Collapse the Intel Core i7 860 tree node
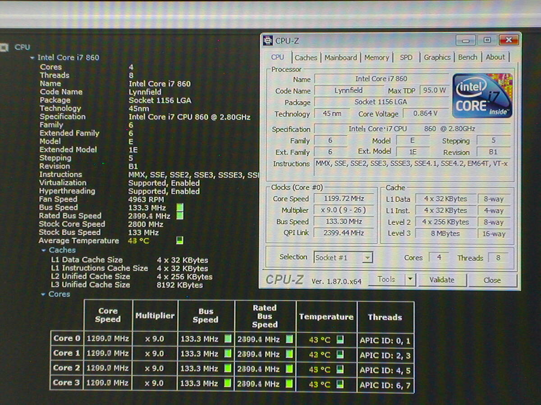This screenshot has height=405, width=541. click(x=32, y=58)
